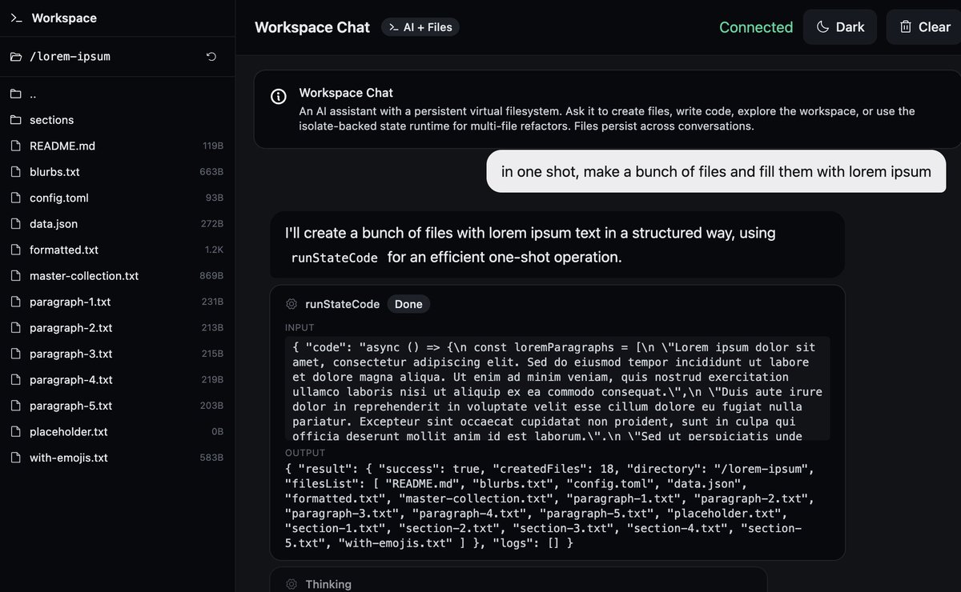Image resolution: width=961 pixels, height=592 pixels.
Task: Click the folder icon next to sections
Action: [x=16, y=120]
